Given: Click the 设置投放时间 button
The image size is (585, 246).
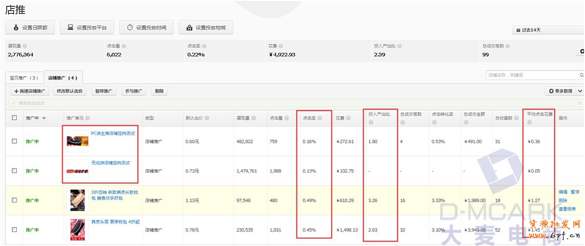Looking at the screenshot, I should (x=146, y=28).
